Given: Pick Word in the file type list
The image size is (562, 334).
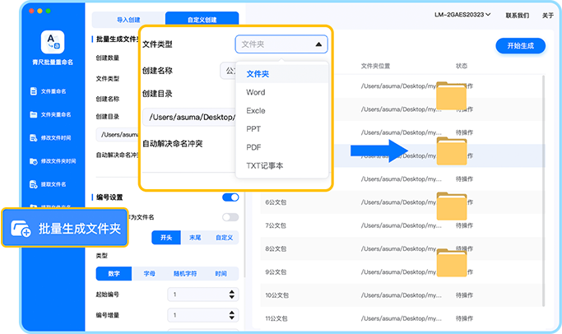Looking at the screenshot, I should 255,92.
